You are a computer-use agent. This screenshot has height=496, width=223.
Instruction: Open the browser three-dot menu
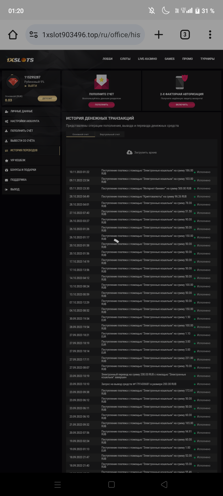[x=210, y=35]
